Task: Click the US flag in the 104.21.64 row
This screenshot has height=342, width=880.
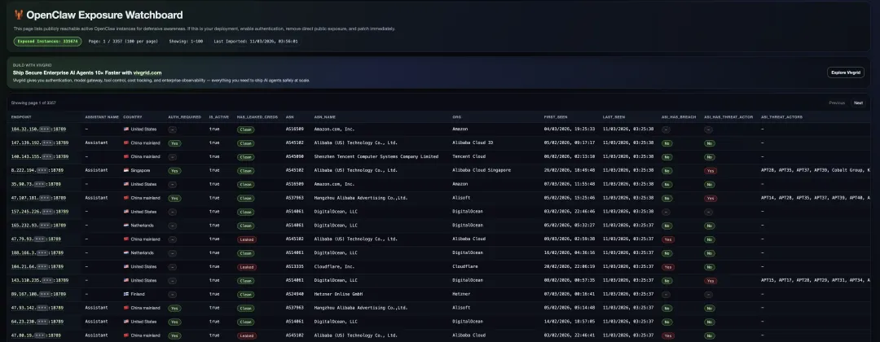Action: click(126, 267)
